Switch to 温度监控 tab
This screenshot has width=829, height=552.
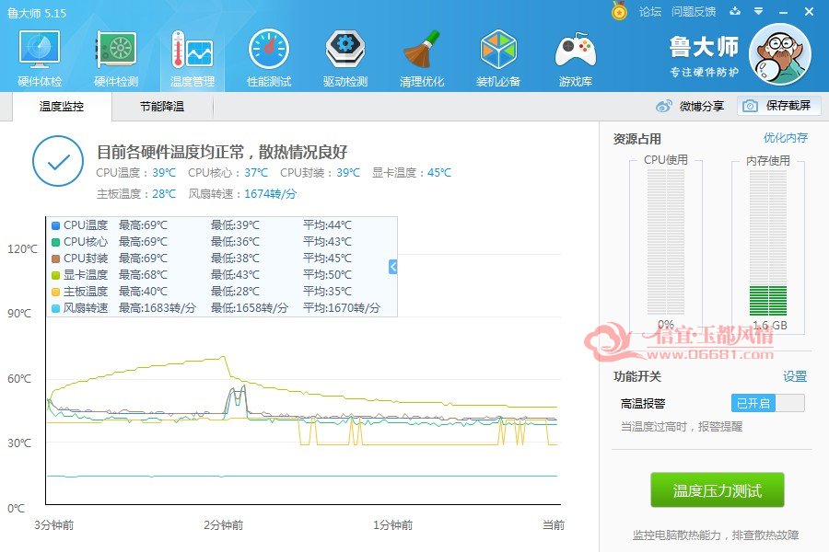click(x=62, y=107)
